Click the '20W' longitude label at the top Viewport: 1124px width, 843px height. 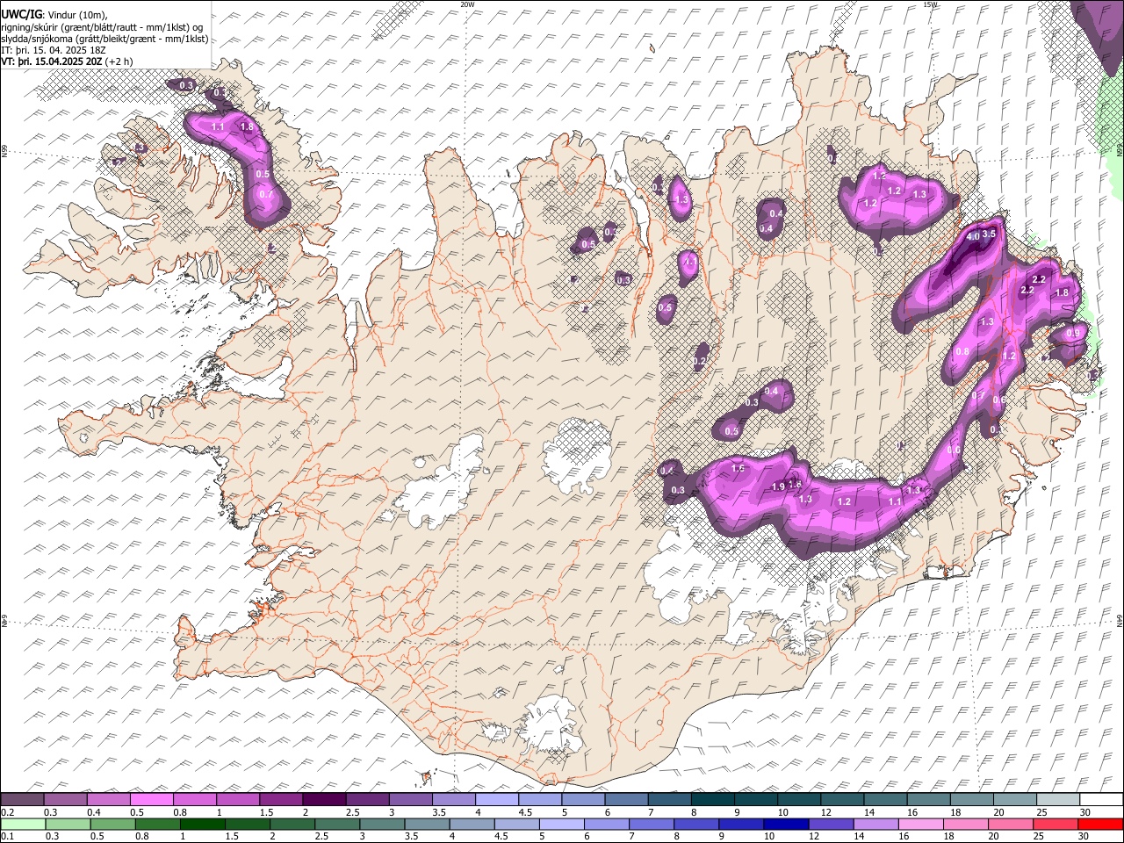pos(467,4)
